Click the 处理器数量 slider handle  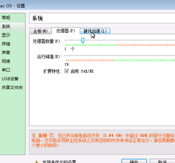(83, 40)
